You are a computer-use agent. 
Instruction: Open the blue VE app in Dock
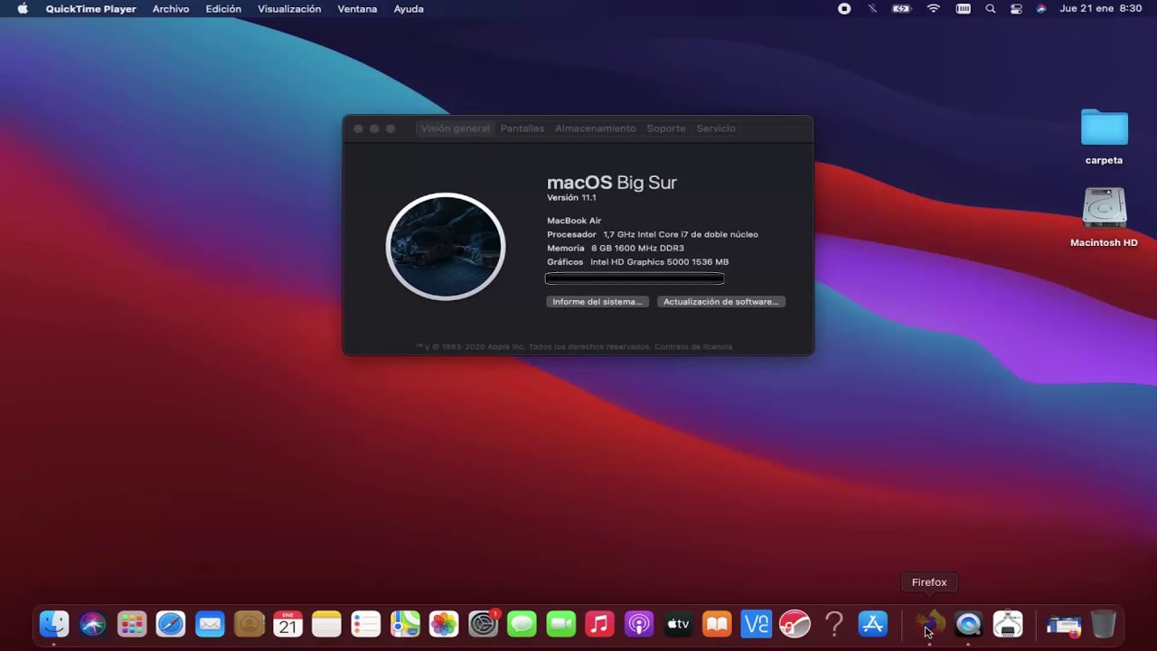click(756, 624)
